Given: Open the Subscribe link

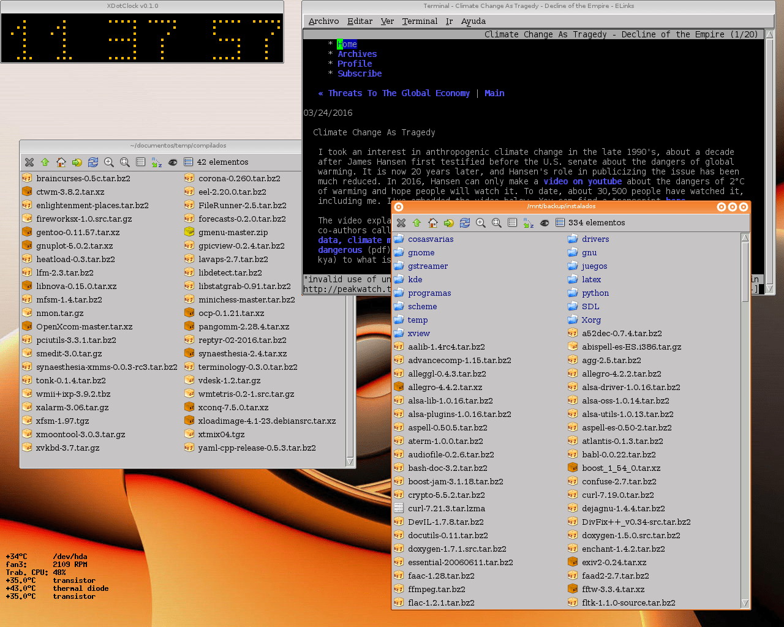Looking at the screenshot, I should tap(360, 73).
